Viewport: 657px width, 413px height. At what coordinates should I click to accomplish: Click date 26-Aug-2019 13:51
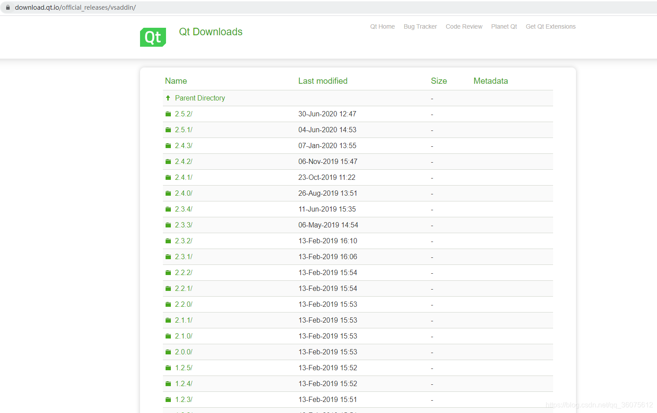(x=328, y=193)
